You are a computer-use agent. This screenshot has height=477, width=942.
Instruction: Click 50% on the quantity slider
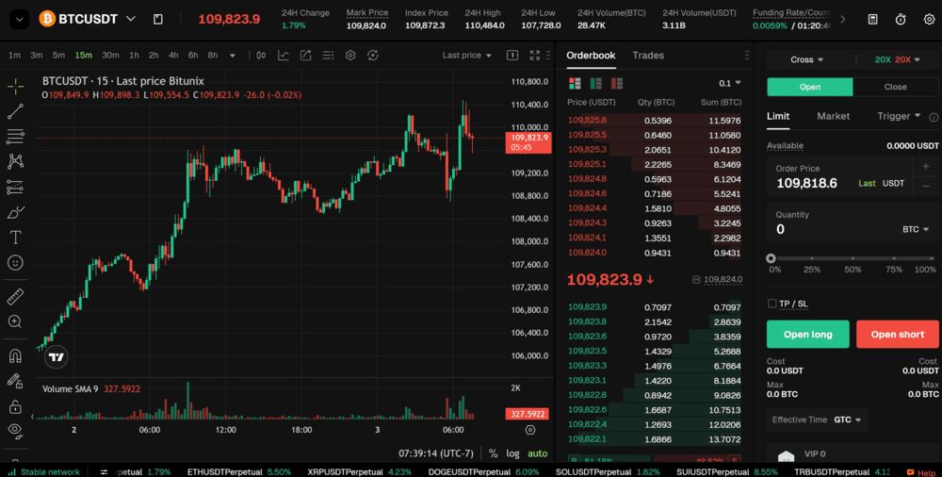(853, 258)
